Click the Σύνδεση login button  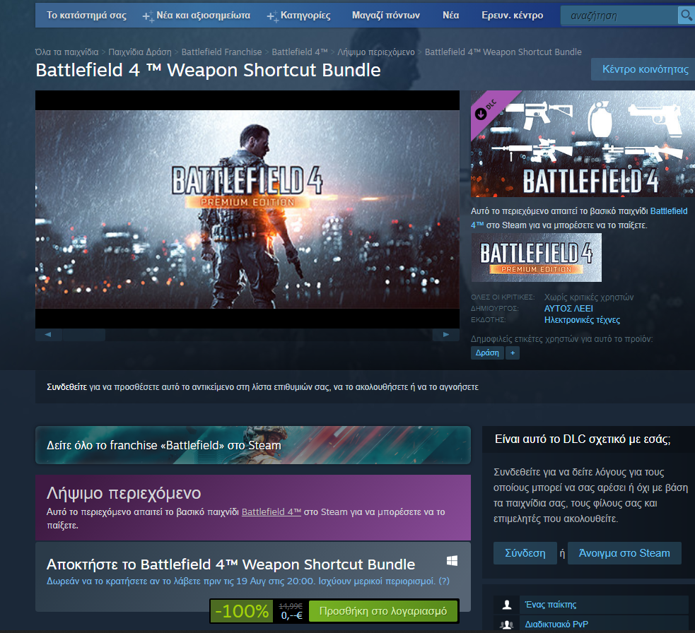pos(525,553)
